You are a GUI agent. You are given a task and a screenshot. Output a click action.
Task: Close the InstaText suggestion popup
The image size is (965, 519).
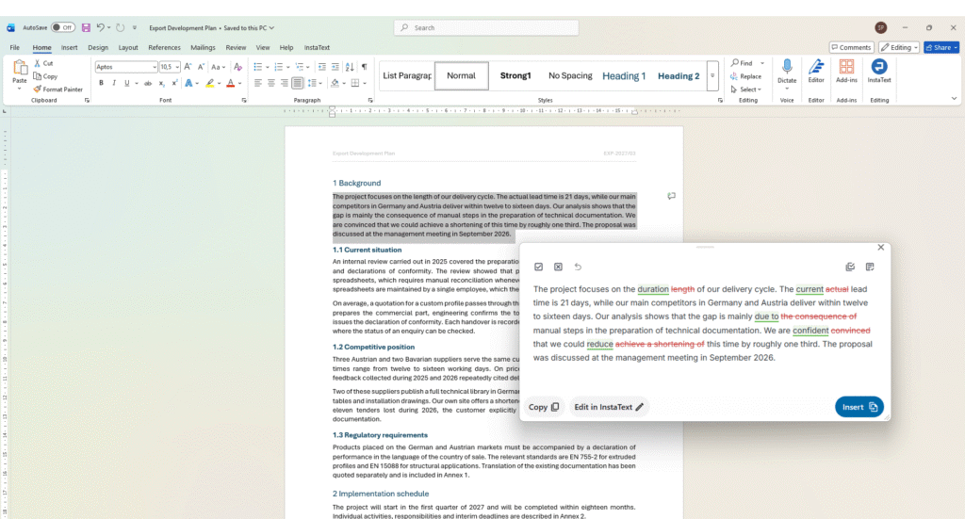pos(881,247)
